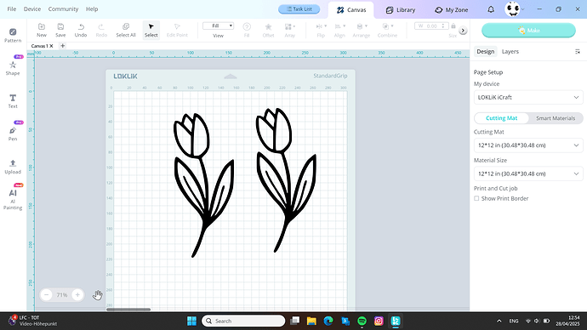The height and width of the screenshot is (330, 587).
Task: Open the Community menu
Action: pyautogui.click(x=63, y=9)
